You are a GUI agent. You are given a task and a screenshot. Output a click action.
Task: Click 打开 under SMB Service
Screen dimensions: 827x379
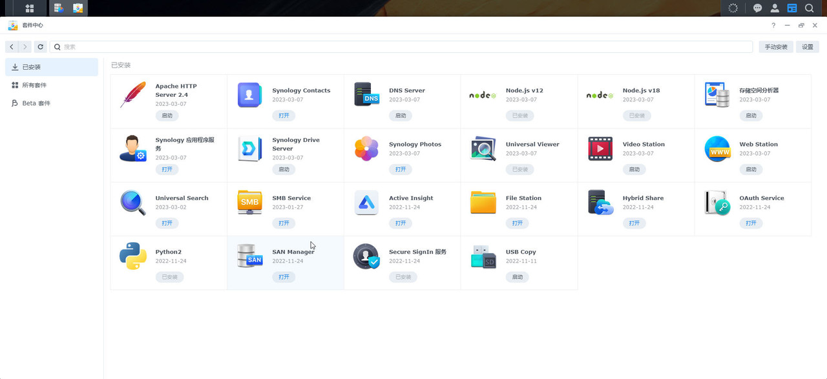[x=284, y=223]
